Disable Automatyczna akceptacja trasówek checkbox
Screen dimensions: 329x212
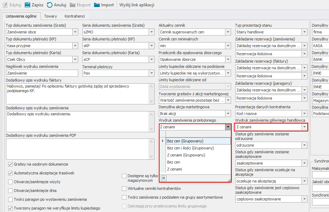(x=10, y=173)
